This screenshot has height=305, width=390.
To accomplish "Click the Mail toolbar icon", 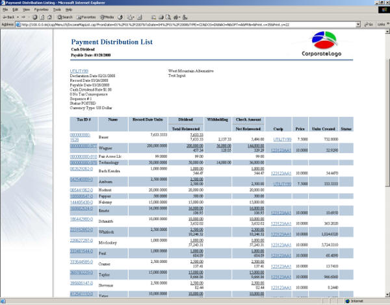I will click(130, 17).
